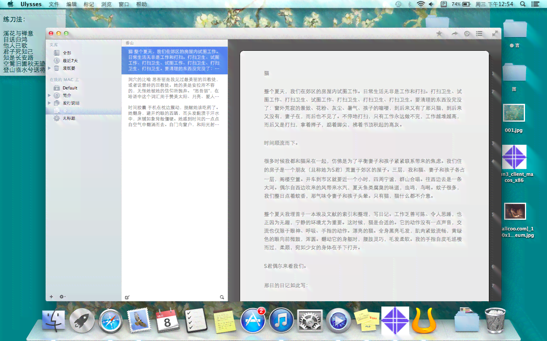Open the 帮助 menu
The height and width of the screenshot is (341, 547).
141,4
